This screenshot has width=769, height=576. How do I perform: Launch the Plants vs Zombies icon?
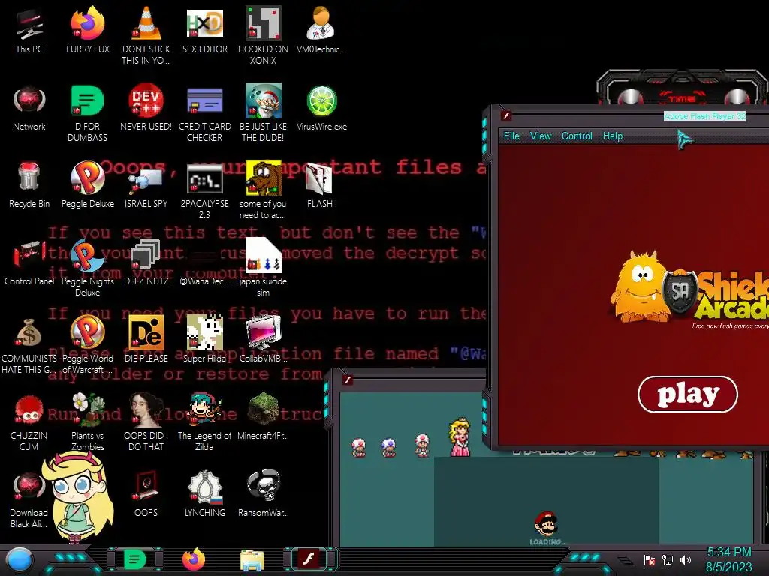[x=87, y=409]
